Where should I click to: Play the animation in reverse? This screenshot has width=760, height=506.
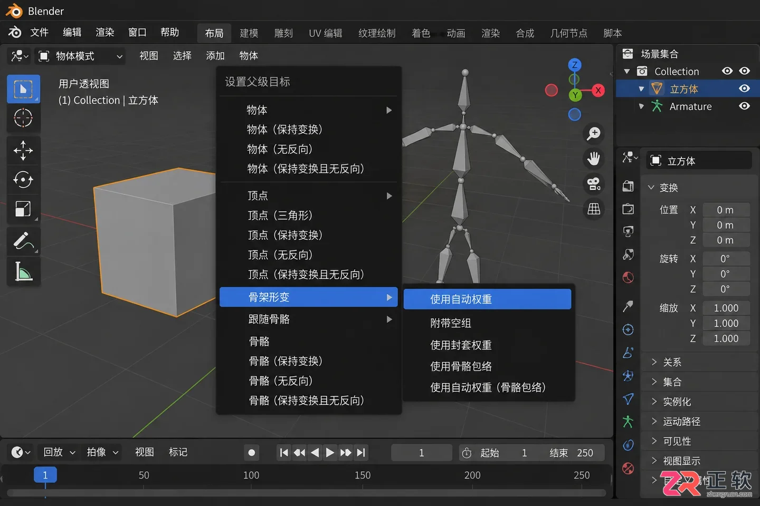point(315,452)
